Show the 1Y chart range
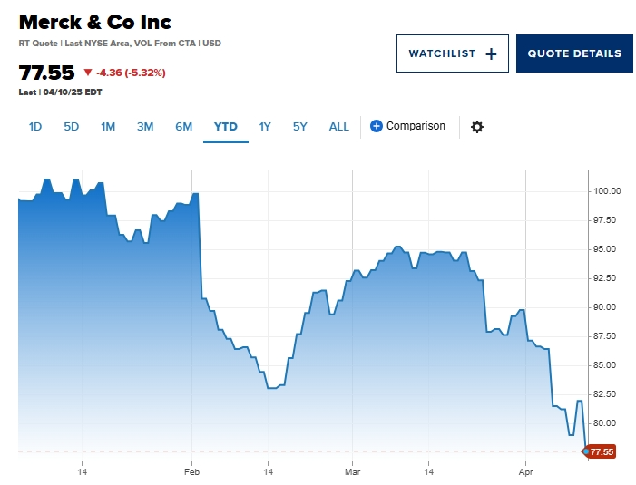Viewport: 636px width, 485px height. pos(265,127)
